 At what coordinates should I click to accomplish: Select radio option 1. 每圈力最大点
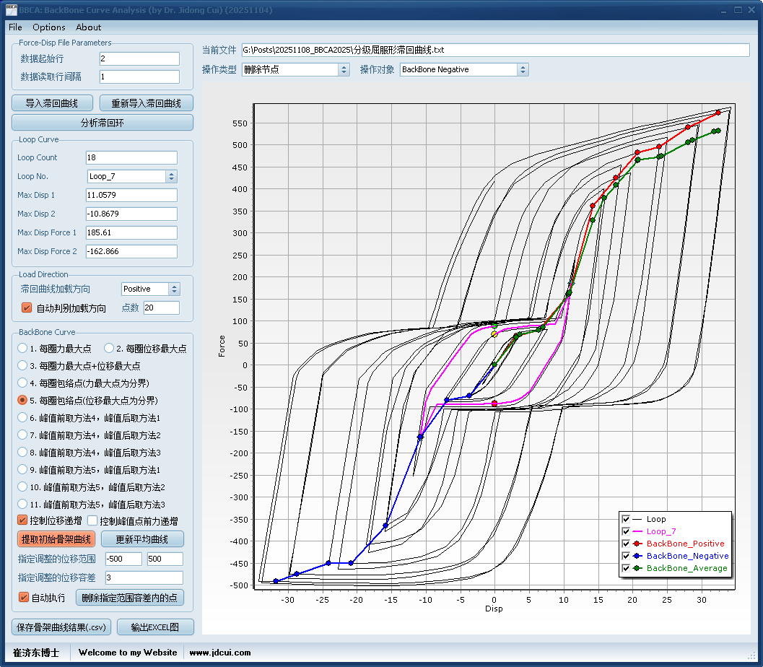23,349
